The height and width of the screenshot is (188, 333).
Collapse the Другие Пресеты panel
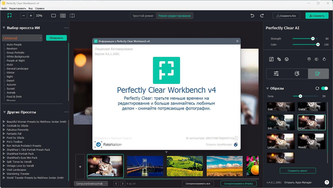[4, 112]
